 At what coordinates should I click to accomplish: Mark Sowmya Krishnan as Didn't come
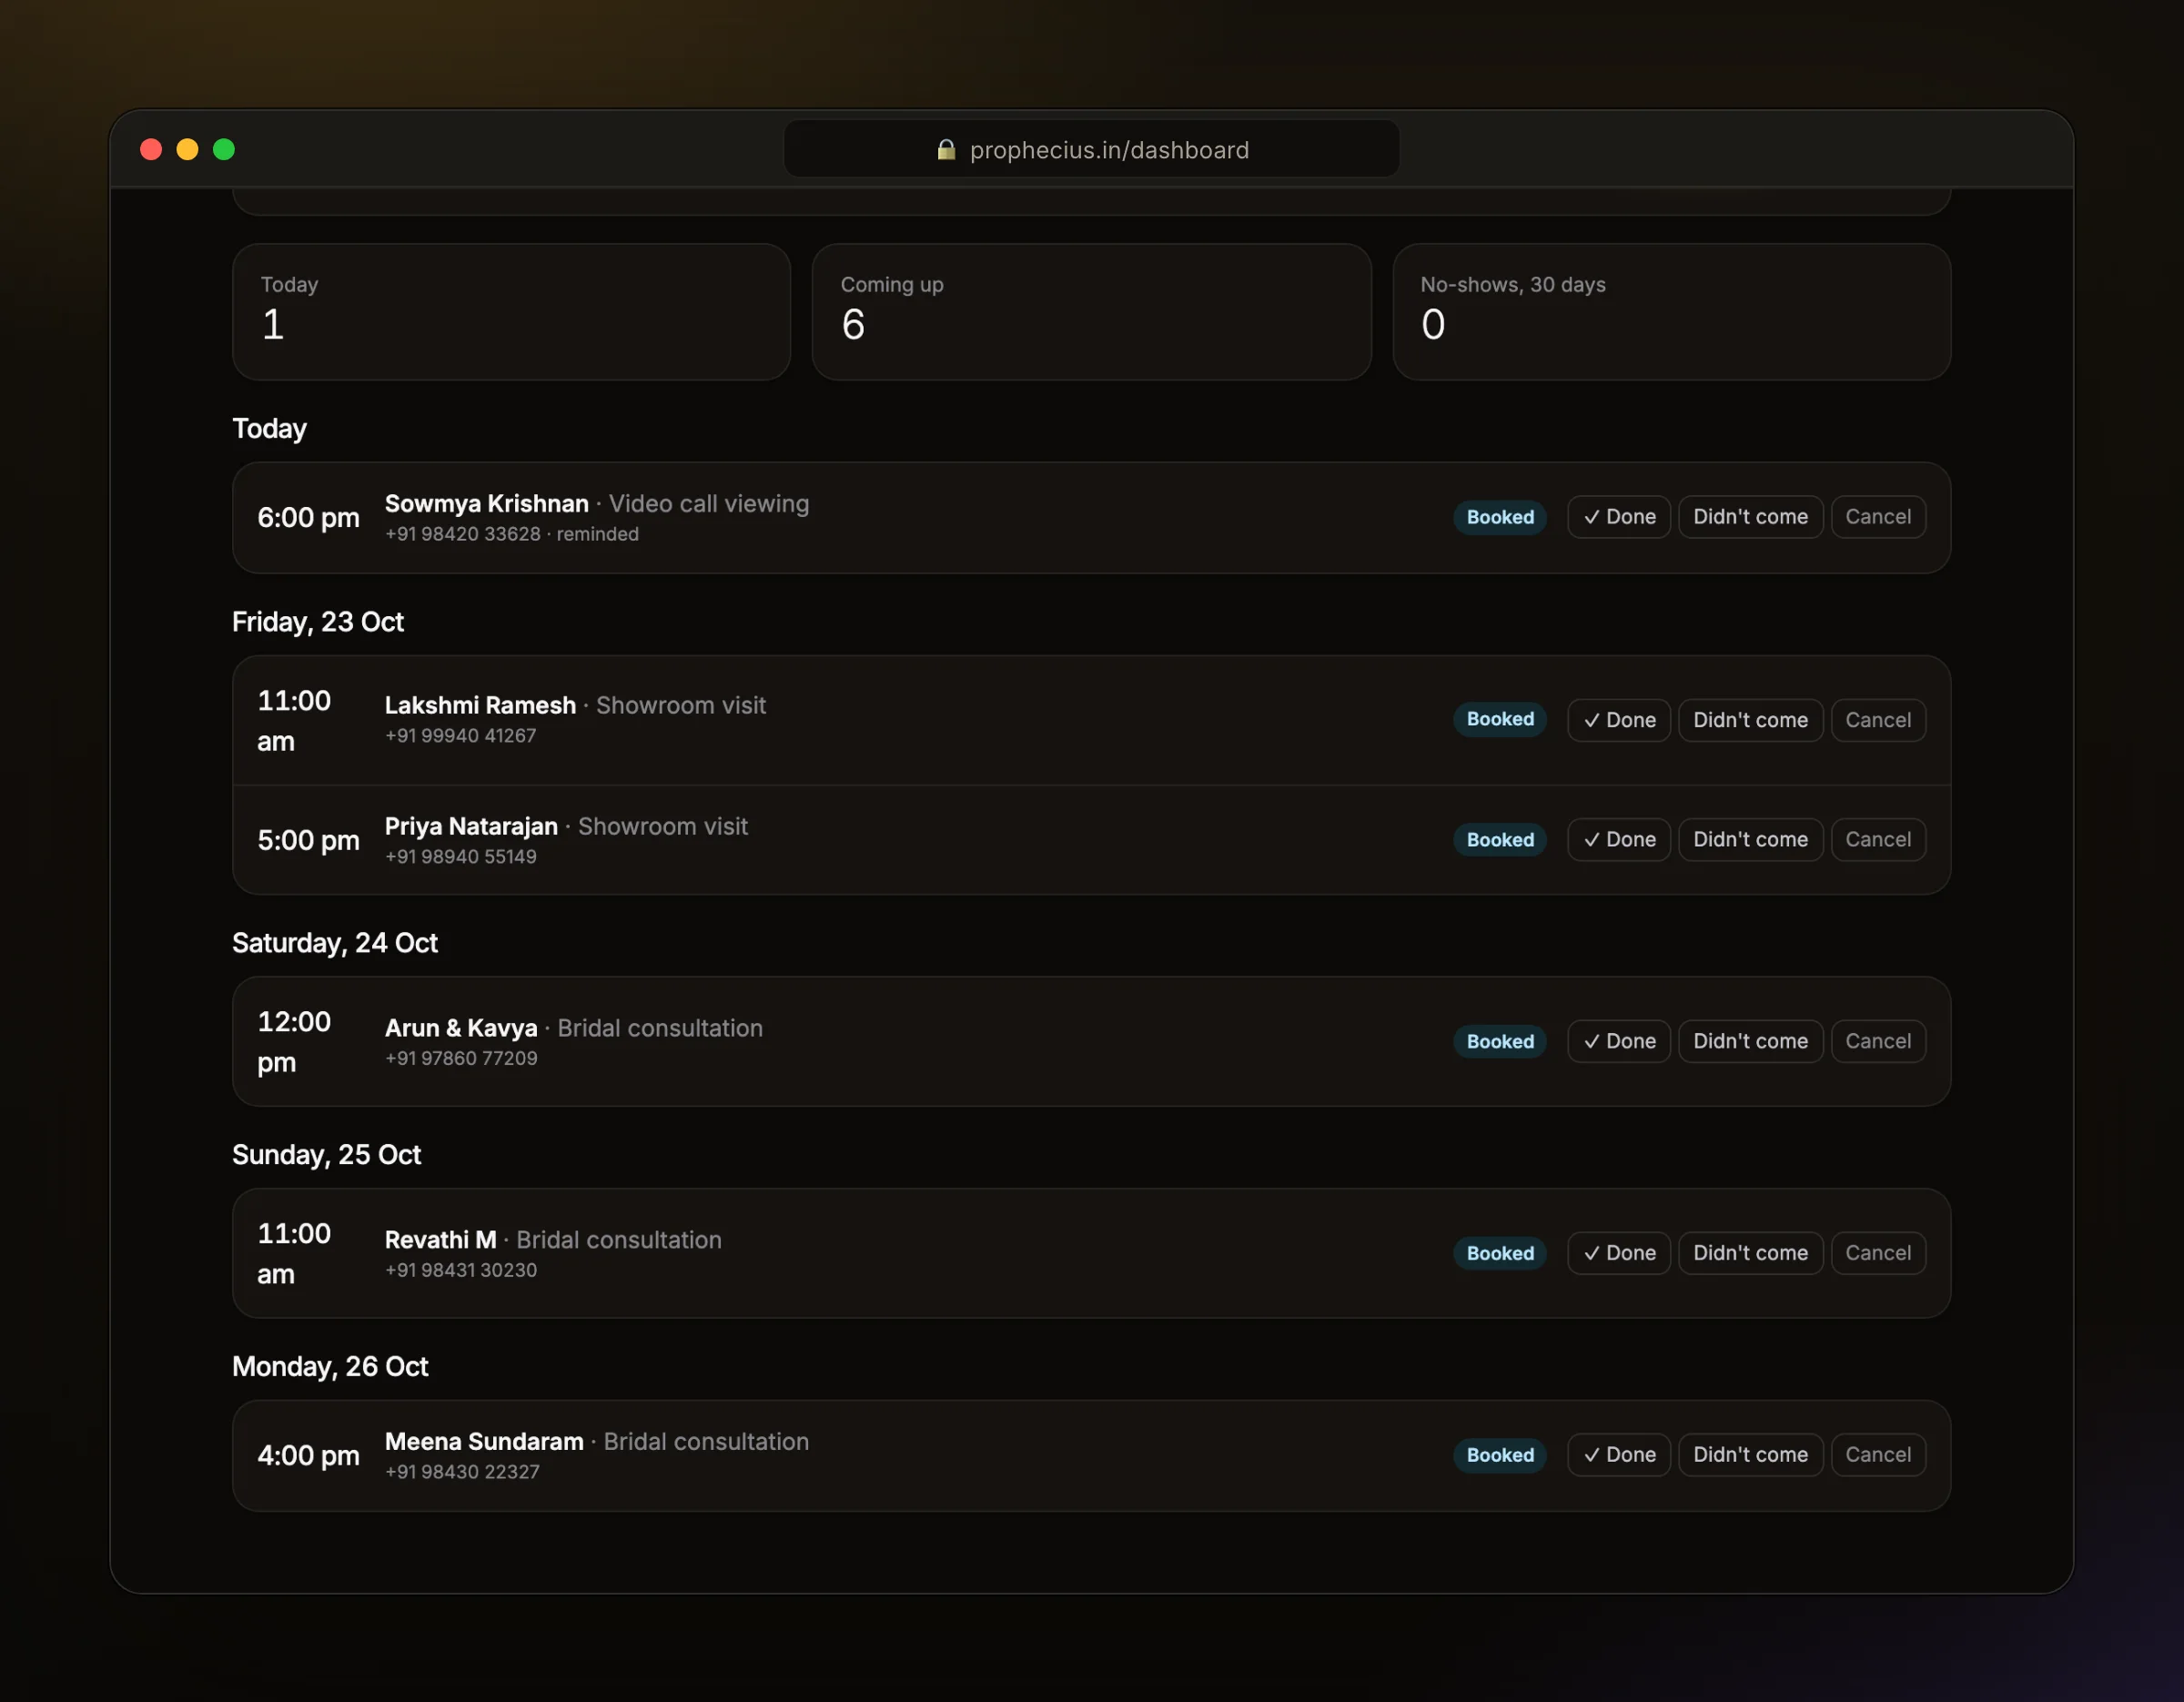1750,517
